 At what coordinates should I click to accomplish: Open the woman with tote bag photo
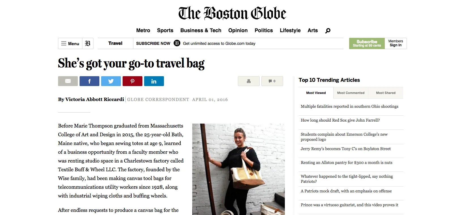[x=238, y=169]
